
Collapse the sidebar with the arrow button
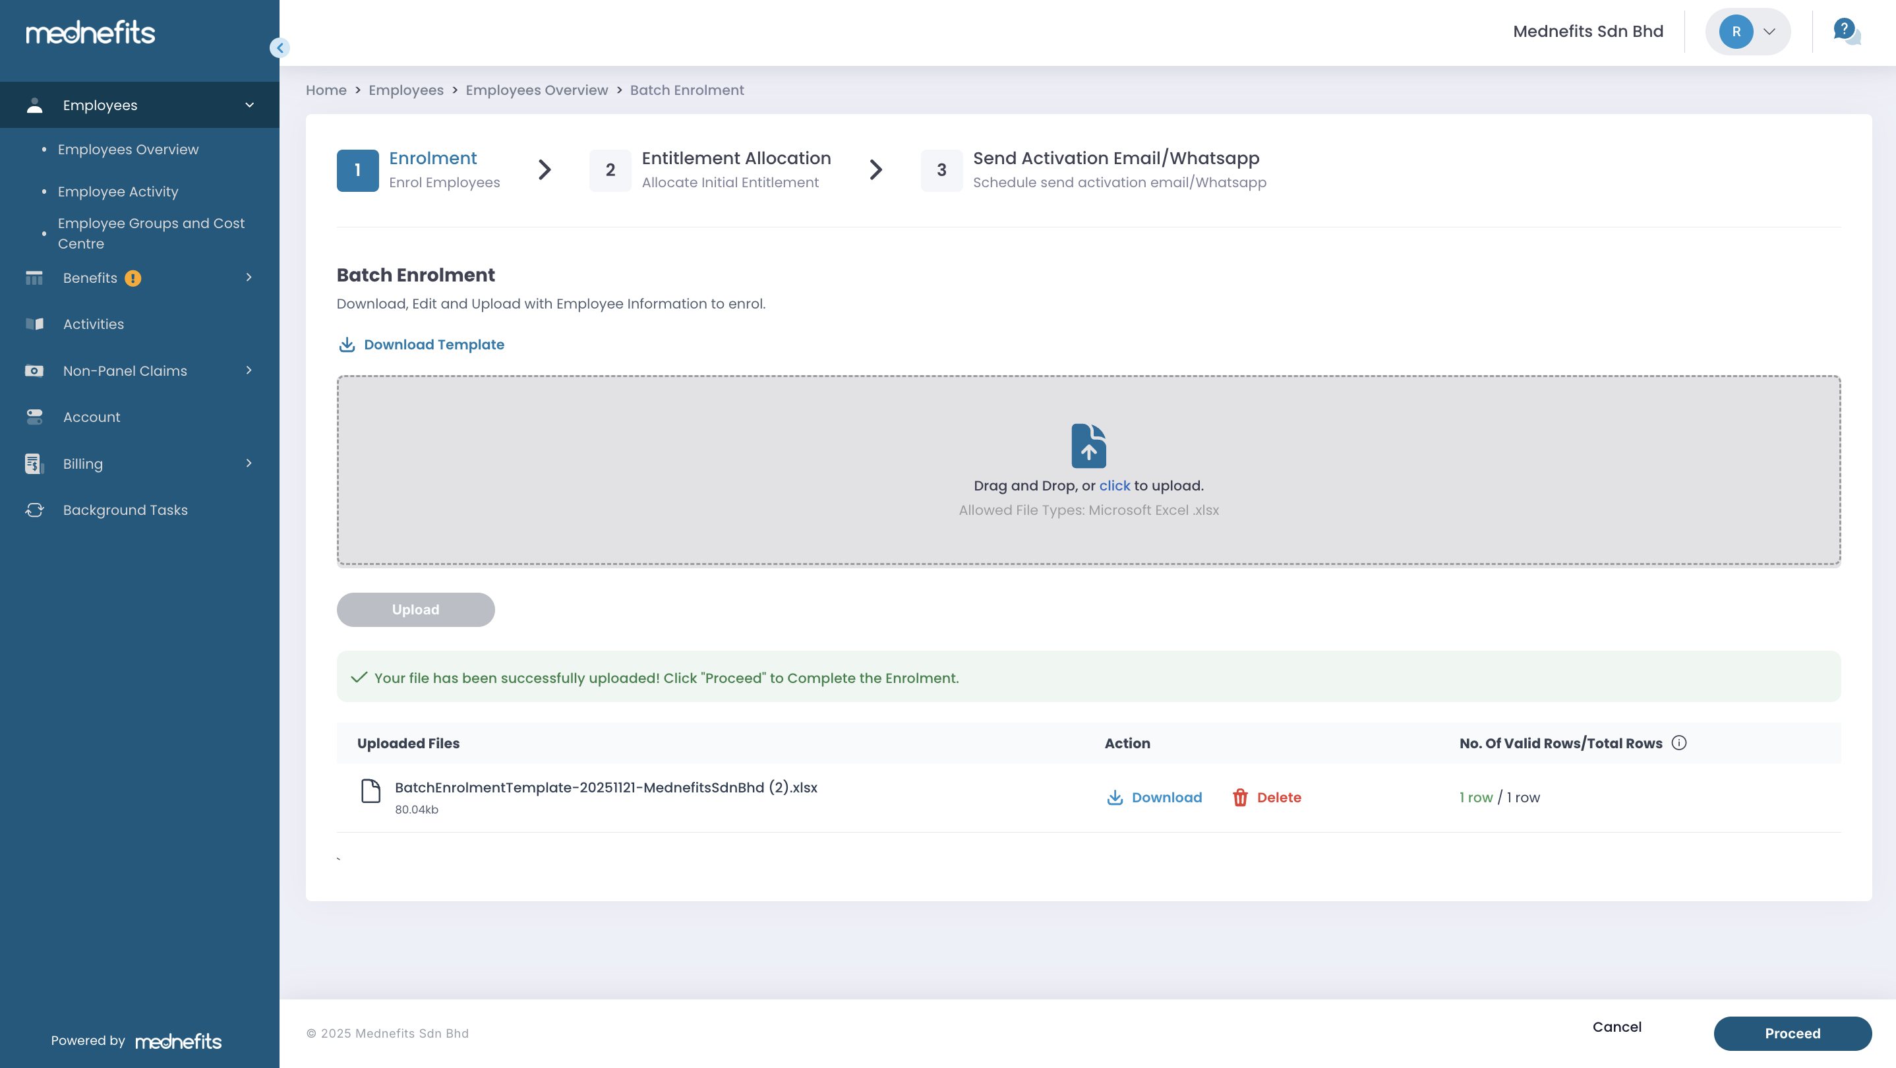tap(280, 48)
